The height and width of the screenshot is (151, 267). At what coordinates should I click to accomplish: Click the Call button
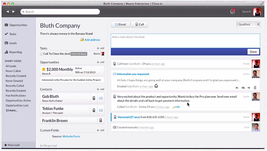[x=139, y=24]
